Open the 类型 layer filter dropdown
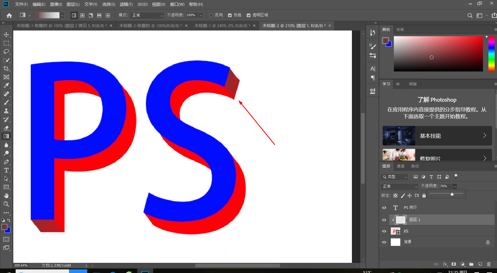 pyautogui.click(x=394, y=177)
